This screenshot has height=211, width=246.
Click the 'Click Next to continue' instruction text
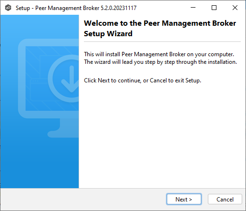(x=143, y=80)
